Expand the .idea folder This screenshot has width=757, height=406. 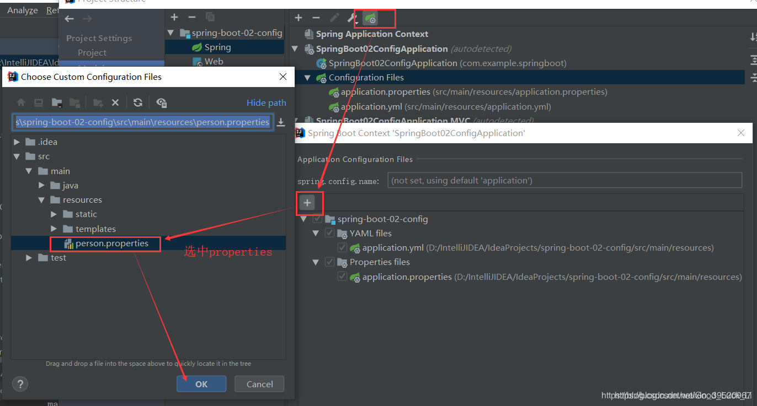pos(17,142)
